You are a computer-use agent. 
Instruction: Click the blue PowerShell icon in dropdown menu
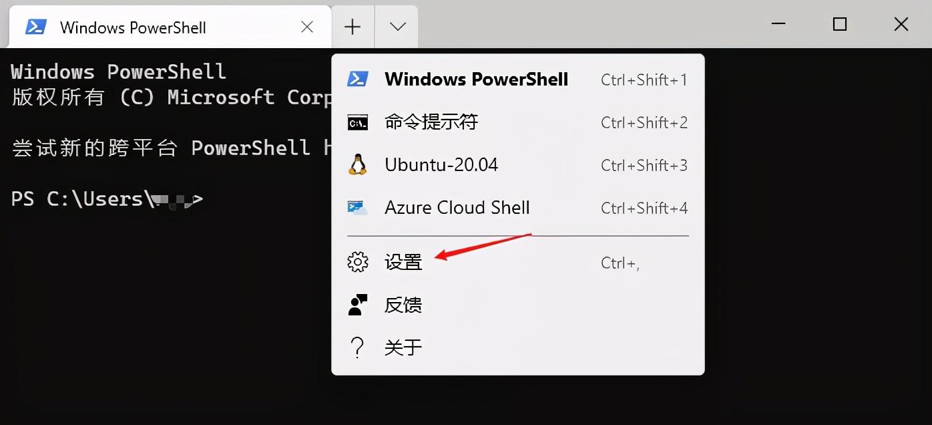[358, 80]
